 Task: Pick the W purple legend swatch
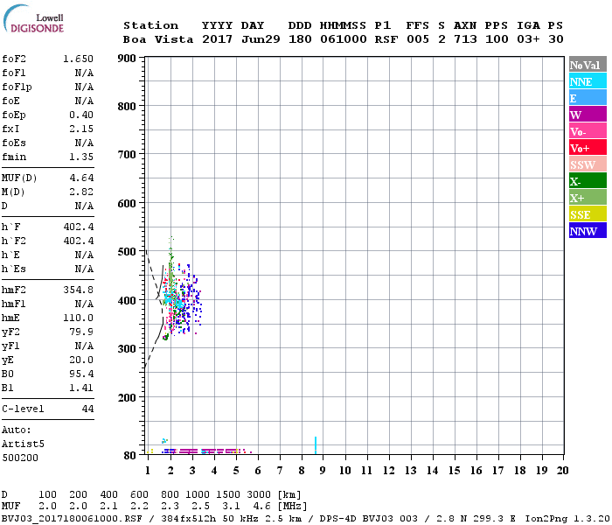pyautogui.click(x=588, y=115)
